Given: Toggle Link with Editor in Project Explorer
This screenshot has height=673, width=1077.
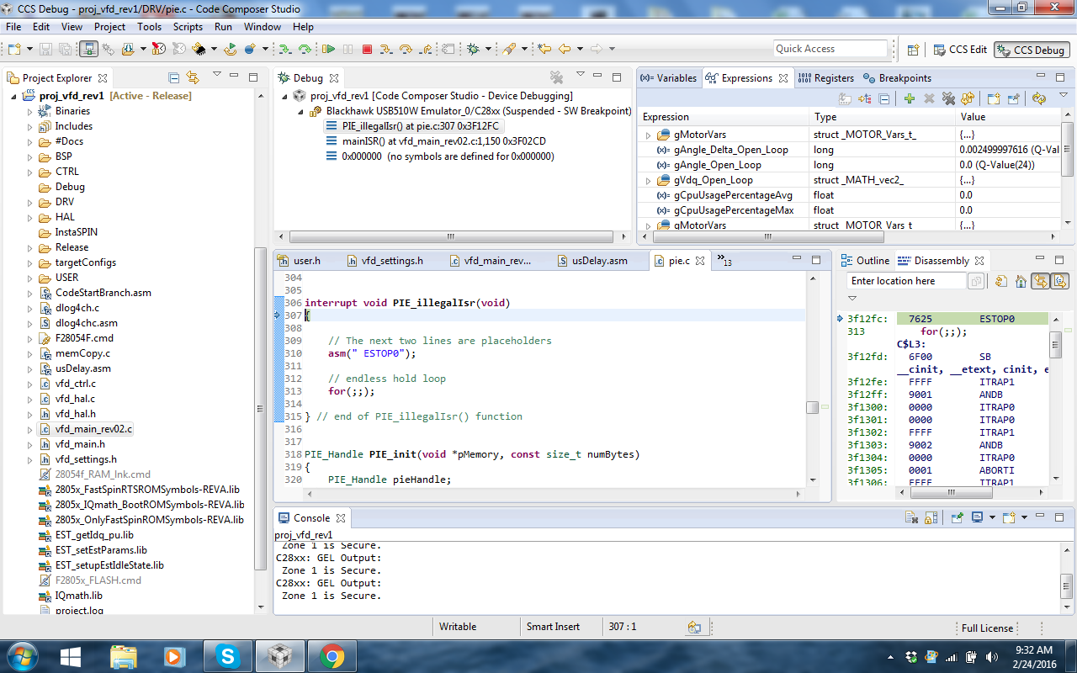Looking at the screenshot, I should tap(193, 78).
